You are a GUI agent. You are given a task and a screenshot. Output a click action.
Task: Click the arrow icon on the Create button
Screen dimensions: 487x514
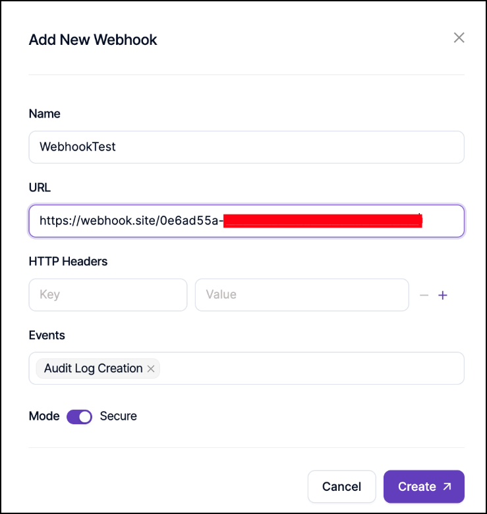[447, 486]
